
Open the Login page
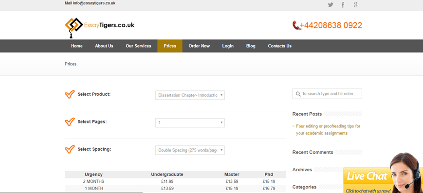point(228,46)
